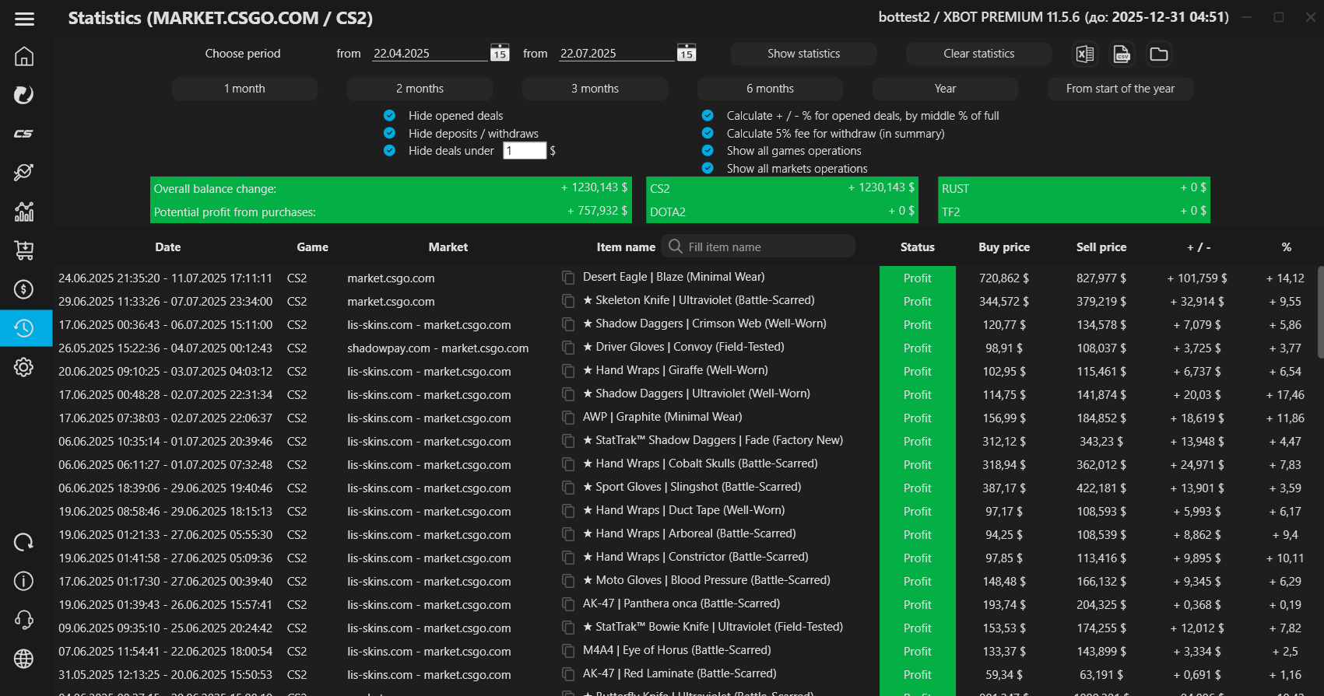Open the statistics folder icon
Image resolution: width=1324 pixels, height=696 pixels.
(1159, 54)
